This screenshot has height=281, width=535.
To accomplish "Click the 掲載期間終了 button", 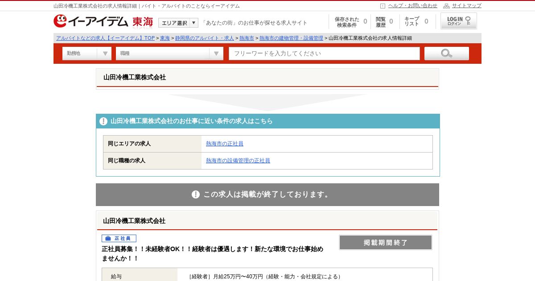I will tap(386, 243).
